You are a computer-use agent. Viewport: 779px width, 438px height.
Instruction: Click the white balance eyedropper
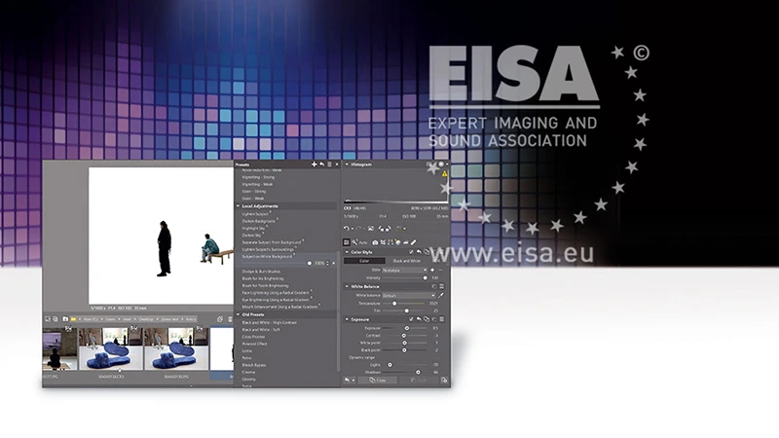pyautogui.click(x=441, y=296)
